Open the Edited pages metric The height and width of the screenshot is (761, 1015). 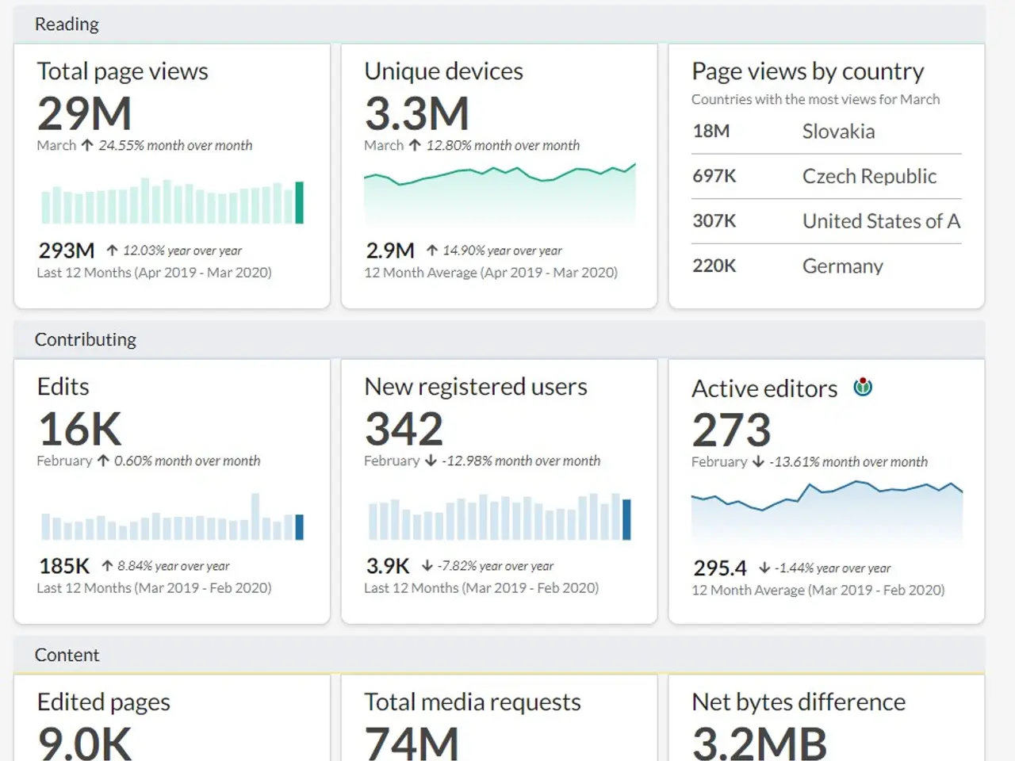103,702
